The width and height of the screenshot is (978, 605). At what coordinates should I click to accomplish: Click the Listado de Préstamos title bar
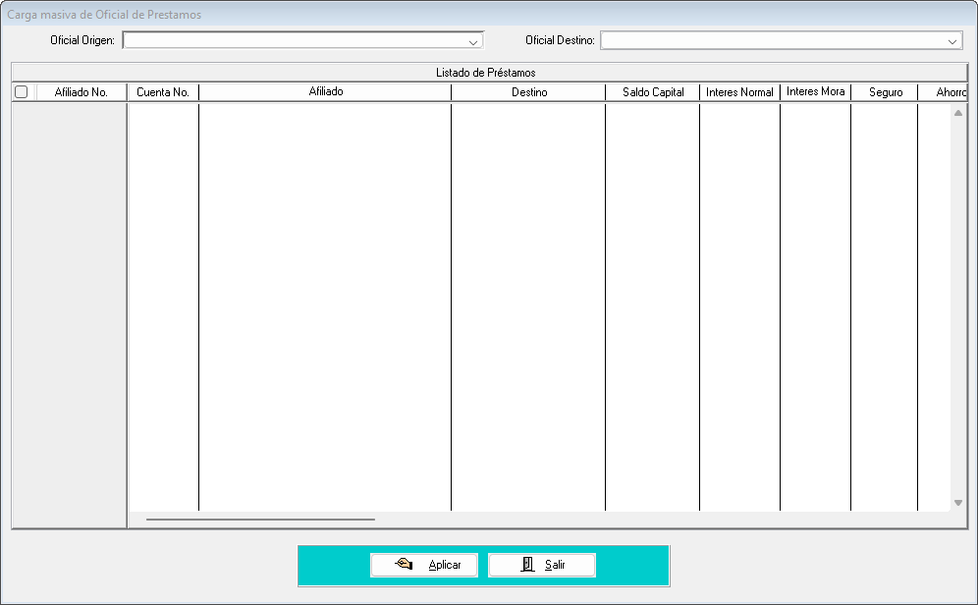point(488,73)
